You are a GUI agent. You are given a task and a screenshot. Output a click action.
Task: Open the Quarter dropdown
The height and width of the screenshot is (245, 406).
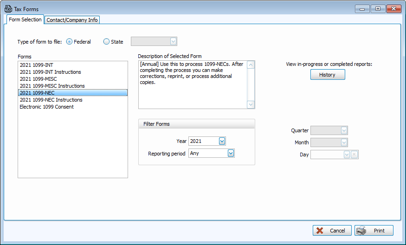pos(344,131)
